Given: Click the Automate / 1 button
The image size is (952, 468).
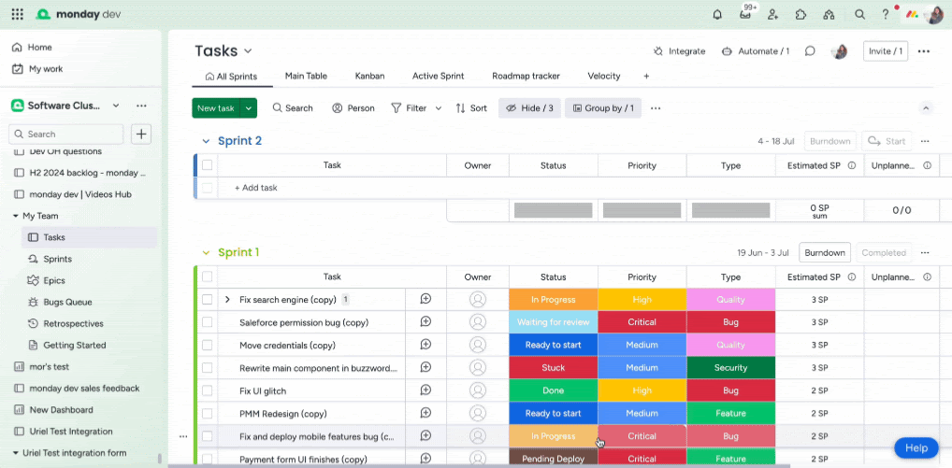Looking at the screenshot, I should [x=756, y=51].
